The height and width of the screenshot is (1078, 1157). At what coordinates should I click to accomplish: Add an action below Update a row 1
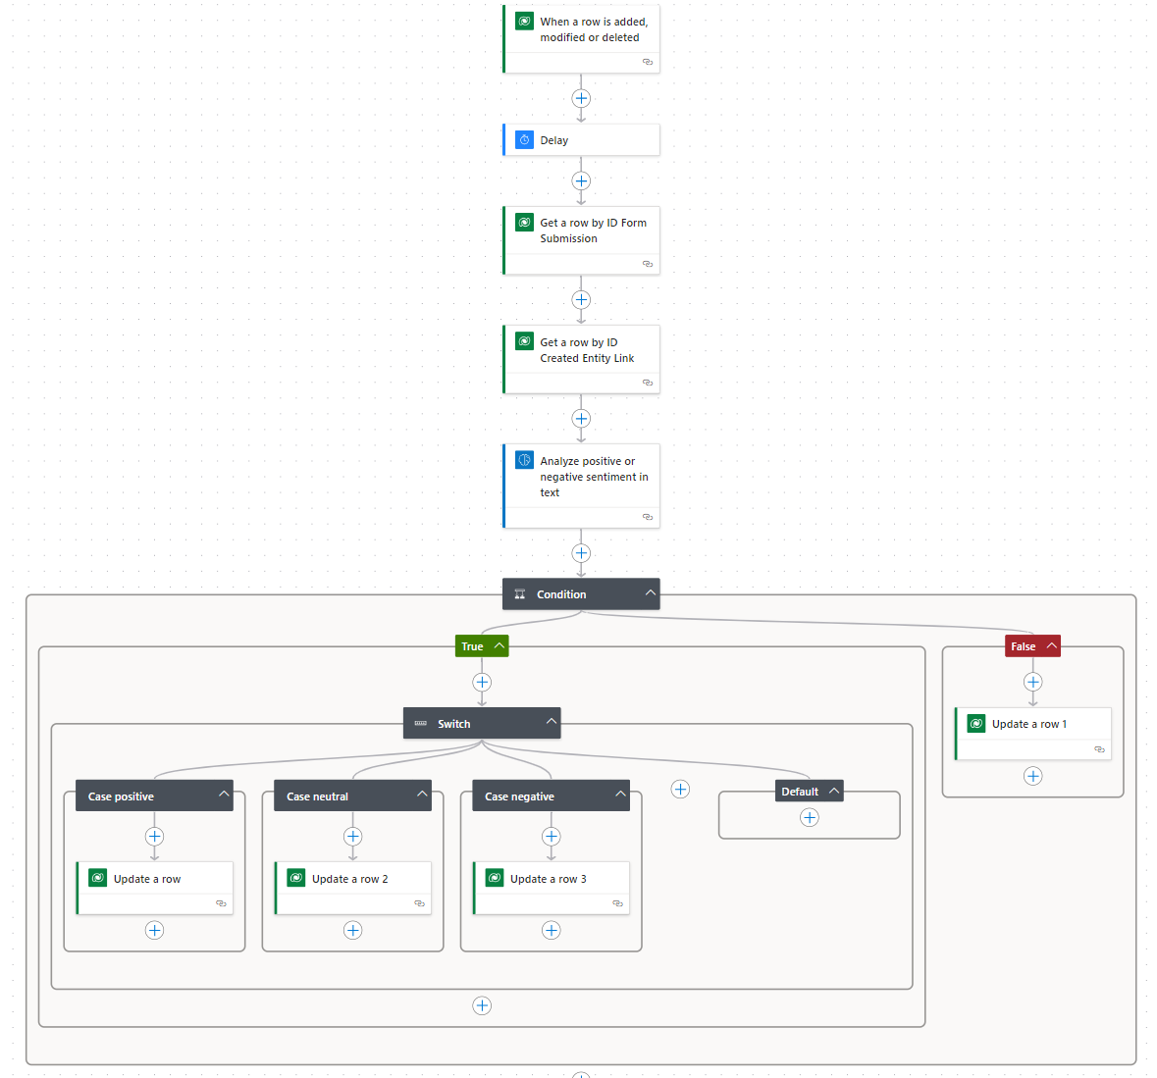pos(1032,775)
